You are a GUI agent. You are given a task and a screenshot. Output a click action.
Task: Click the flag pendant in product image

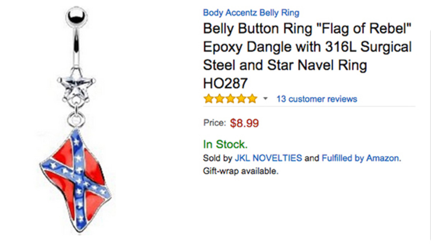pos(76,180)
